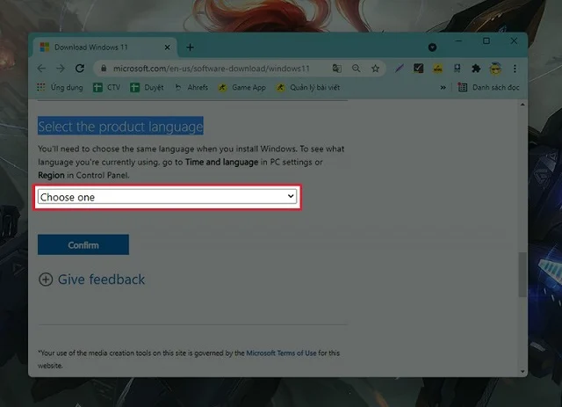Image resolution: width=562 pixels, height=407 pixels.
Task: Click the yellow extension icon
Action: click(437, 69)
